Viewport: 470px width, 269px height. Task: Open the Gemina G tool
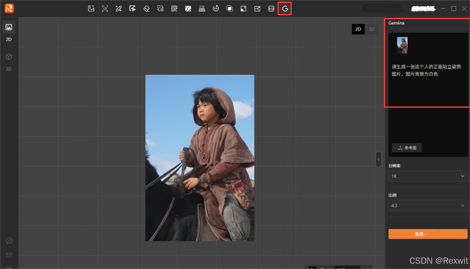click(x=285, y=9)
